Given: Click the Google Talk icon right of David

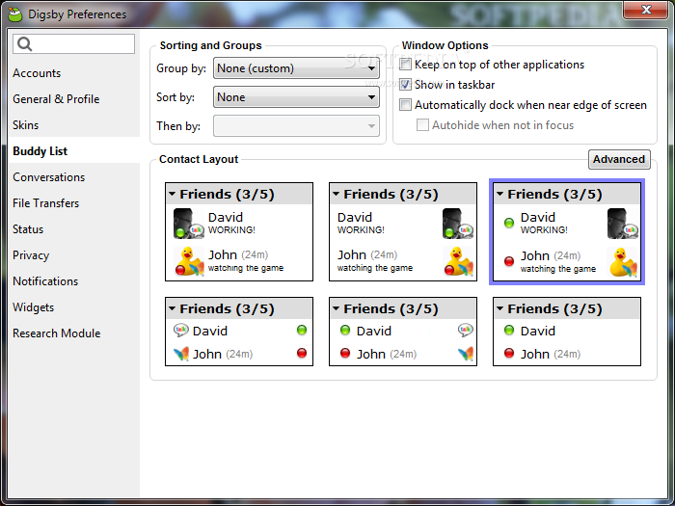Looking at the screenshot, I should pos(466,331).
